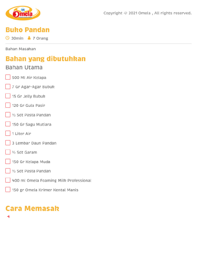Click the person icon beside 7 Orang
Image resolution: width=197 pixels, height=263 pixels.
pos(29,38)
